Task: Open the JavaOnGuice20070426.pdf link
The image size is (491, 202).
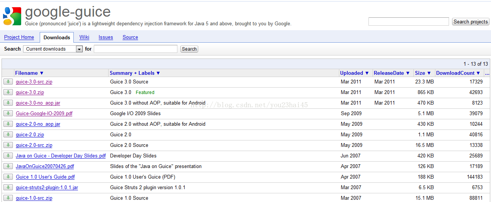Action: tap(45, 166)
